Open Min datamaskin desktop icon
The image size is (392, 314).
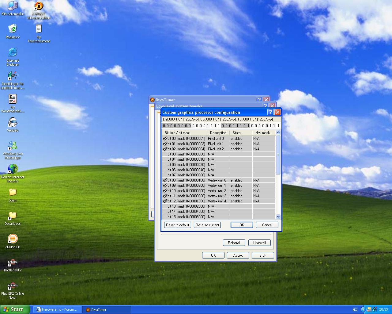click(13, 9)
